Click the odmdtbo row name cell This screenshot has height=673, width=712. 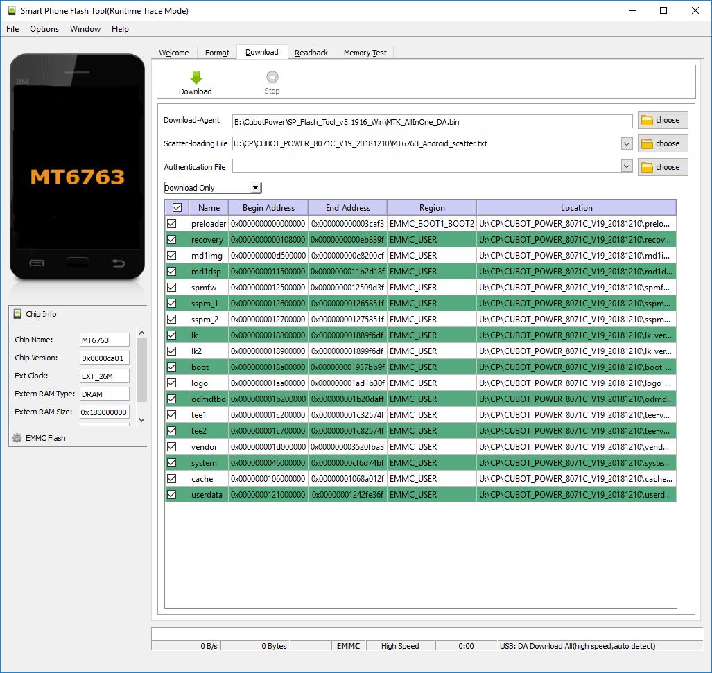click(x=209, y=399)
